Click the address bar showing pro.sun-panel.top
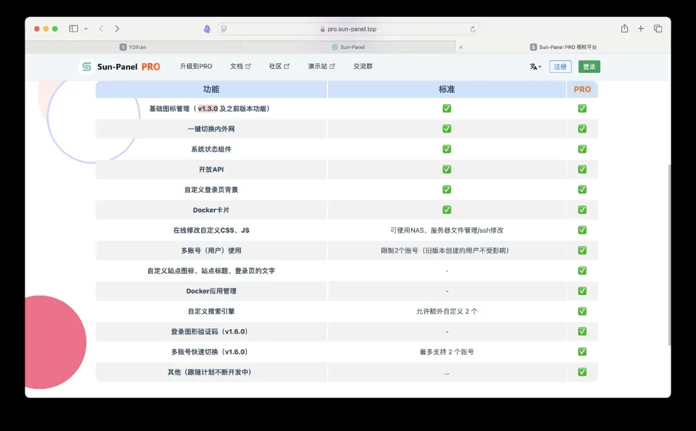 pos(348,29)
